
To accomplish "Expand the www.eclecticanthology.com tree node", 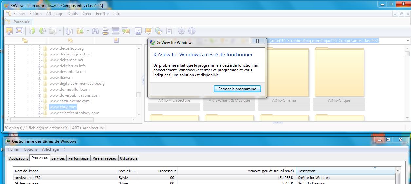I will (39, 113).
